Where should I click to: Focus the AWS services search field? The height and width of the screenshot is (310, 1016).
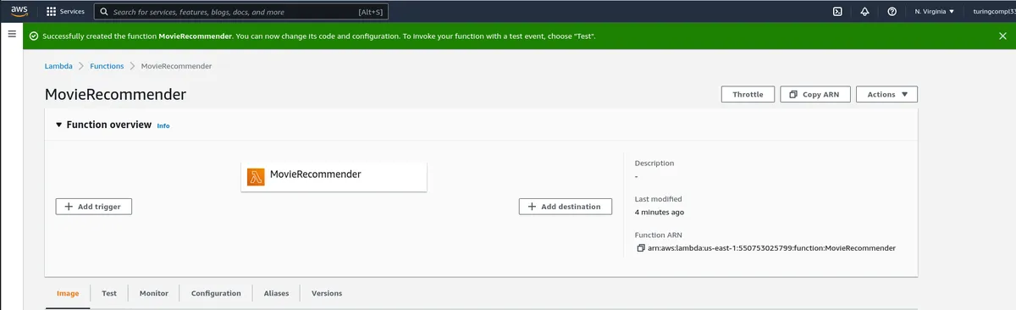[240, 12]
